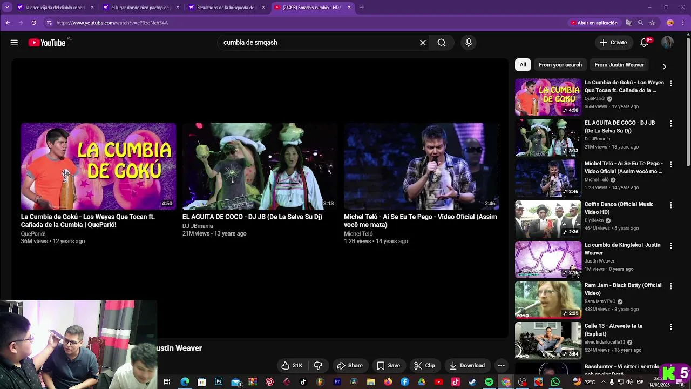The height and width of the screenshot is (389, 691).
Task: Open browser three-dot menu
Action: point(683,23)
